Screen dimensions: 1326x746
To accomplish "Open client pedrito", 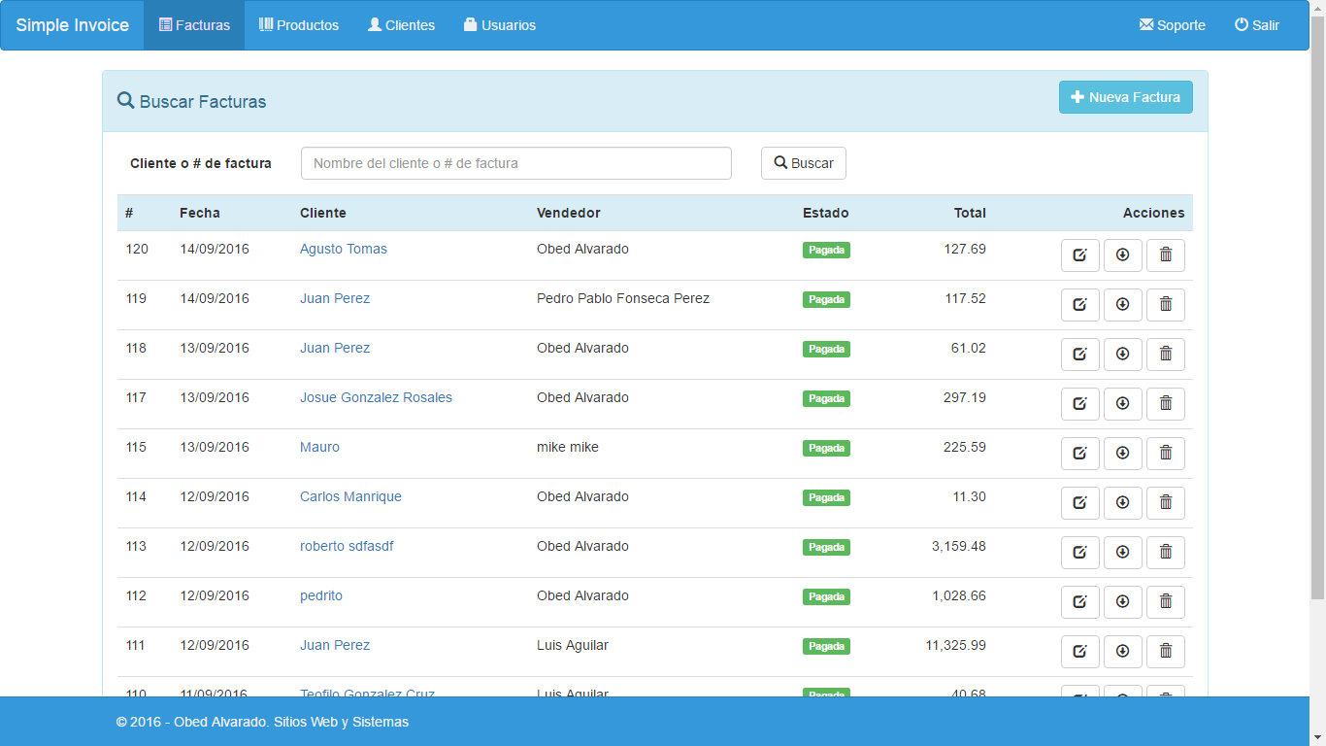I will (x=321, y=596).
